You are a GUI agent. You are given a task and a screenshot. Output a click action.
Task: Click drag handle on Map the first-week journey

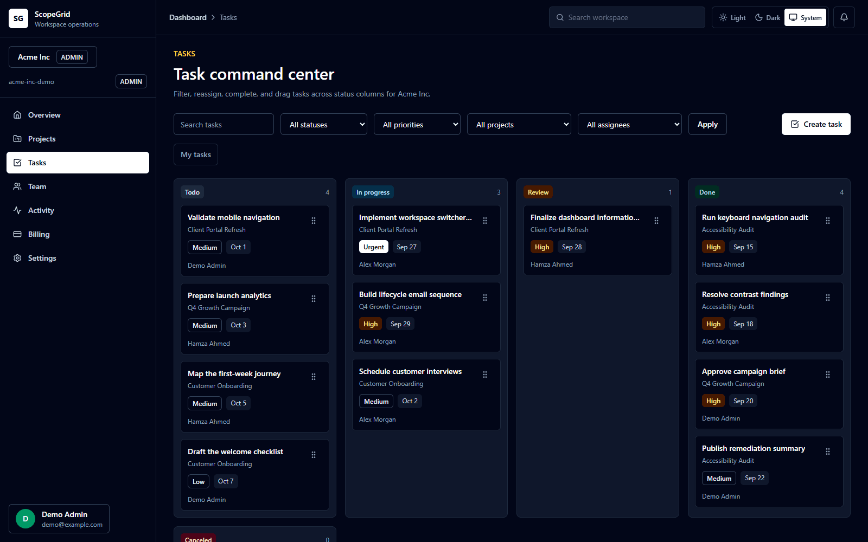click(x=314, y=377)
